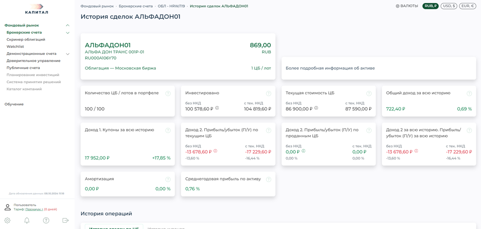This screenshot has height=229, width=481.
Task: Open notifications via the bell icon
Action: [27, 220]
